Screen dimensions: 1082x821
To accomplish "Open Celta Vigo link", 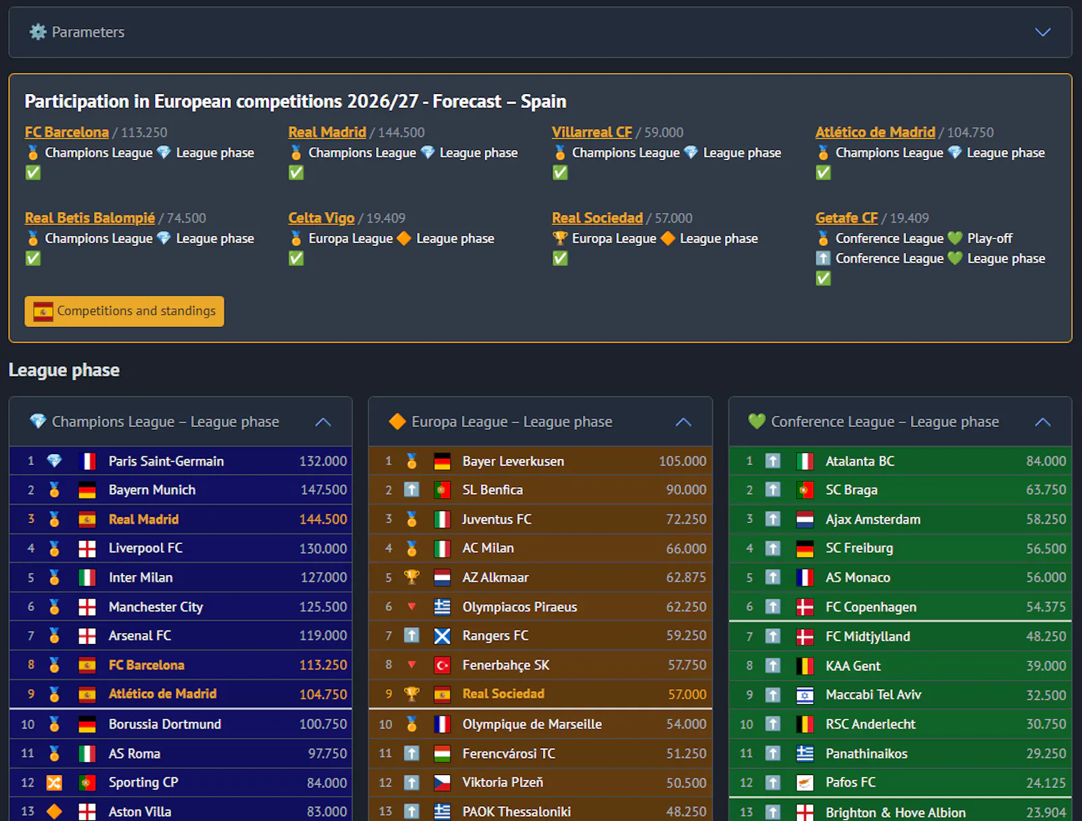I will coord(321,218).
